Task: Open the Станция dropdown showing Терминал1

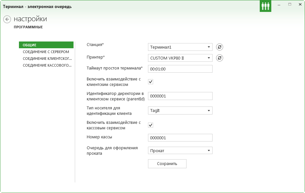Action: [x=180, y=47]
